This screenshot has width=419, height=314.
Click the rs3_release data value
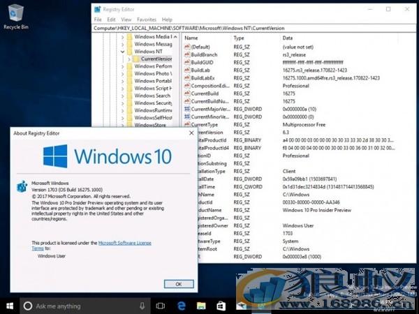point(294,54)
